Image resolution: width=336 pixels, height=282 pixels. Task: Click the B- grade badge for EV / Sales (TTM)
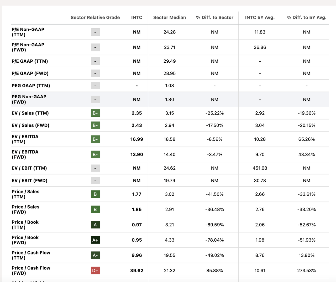95,113
